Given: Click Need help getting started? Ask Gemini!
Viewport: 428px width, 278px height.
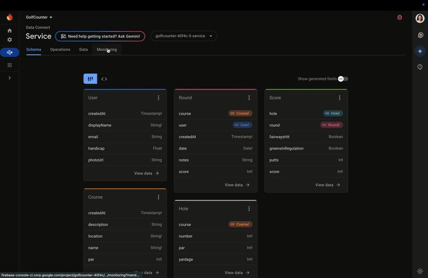Looking at the screenshot, I should coord(100,36).
